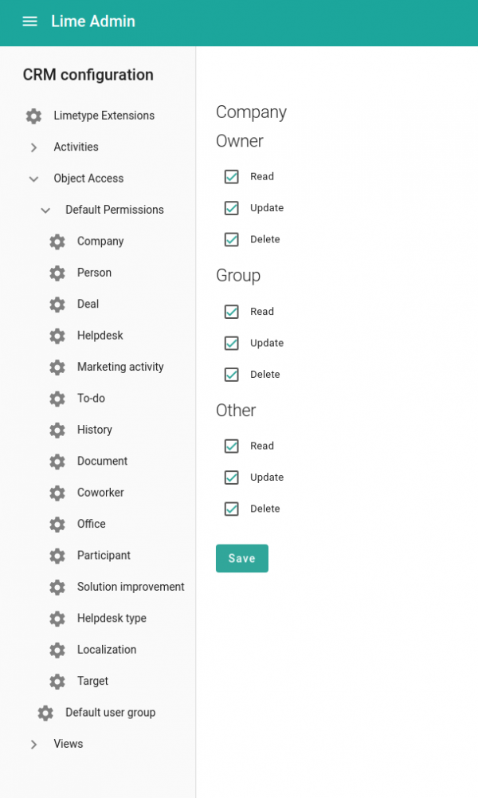Expand the Views tree node
This screenshot has height=798, width=478.
[x=33, y=745]
